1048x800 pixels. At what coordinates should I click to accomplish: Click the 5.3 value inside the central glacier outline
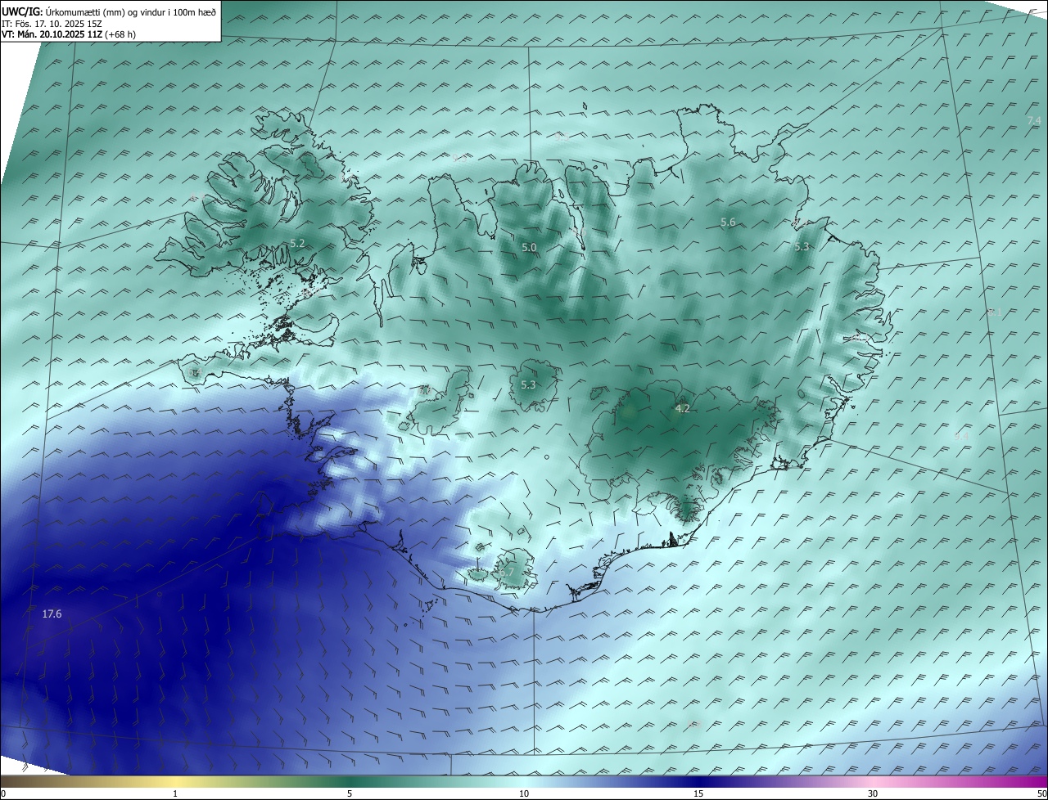click(528, 384)
